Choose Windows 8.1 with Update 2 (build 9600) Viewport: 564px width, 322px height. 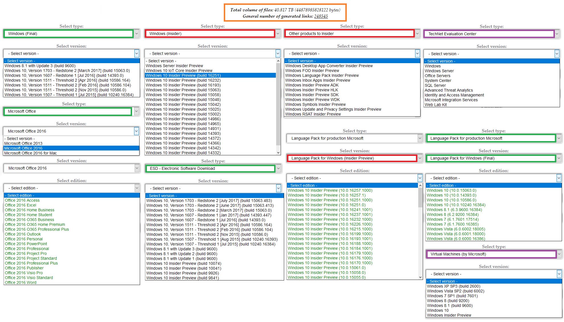coord(215,254)
